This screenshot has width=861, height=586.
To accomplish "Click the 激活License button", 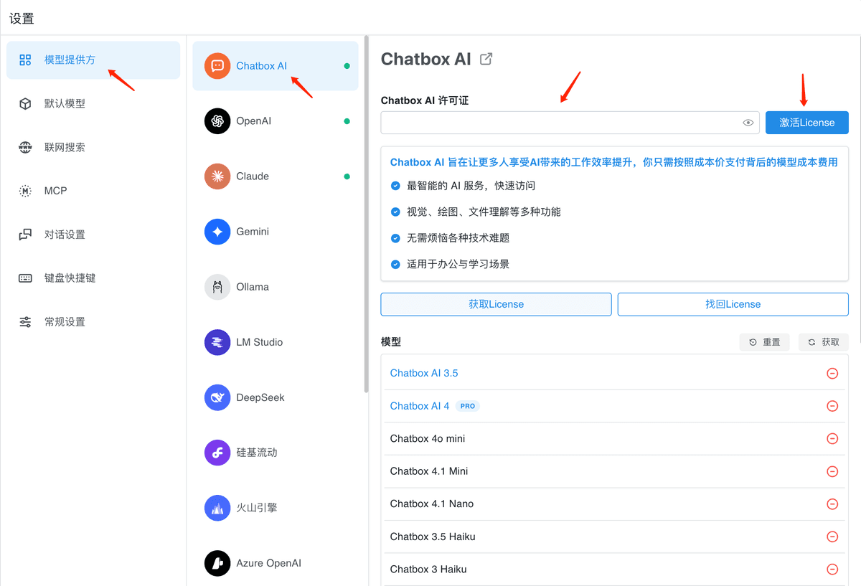I will pos(806,123).
